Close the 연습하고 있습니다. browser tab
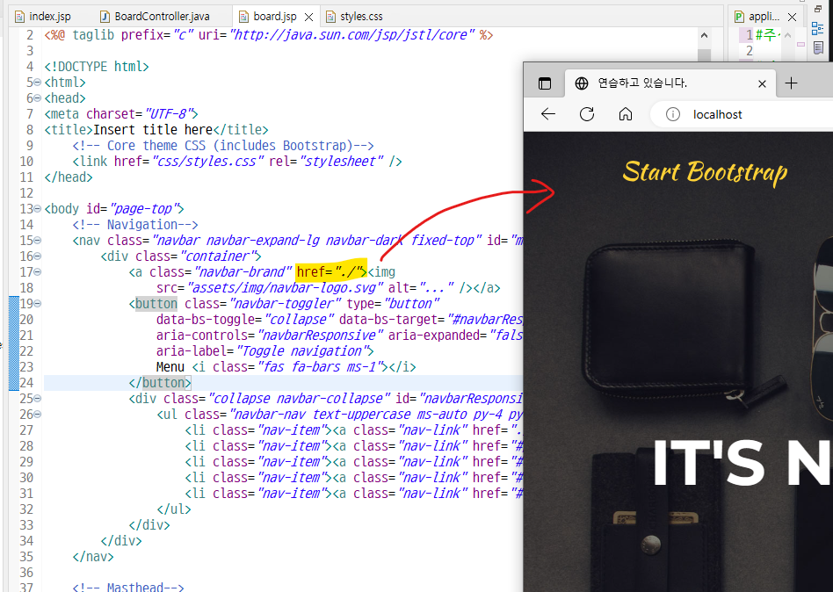The image size is (833, 592). [x=762, y=83]
